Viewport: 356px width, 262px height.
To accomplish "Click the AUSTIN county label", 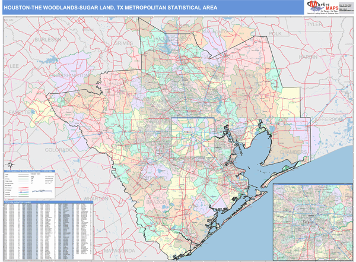I will coord(85,106).
